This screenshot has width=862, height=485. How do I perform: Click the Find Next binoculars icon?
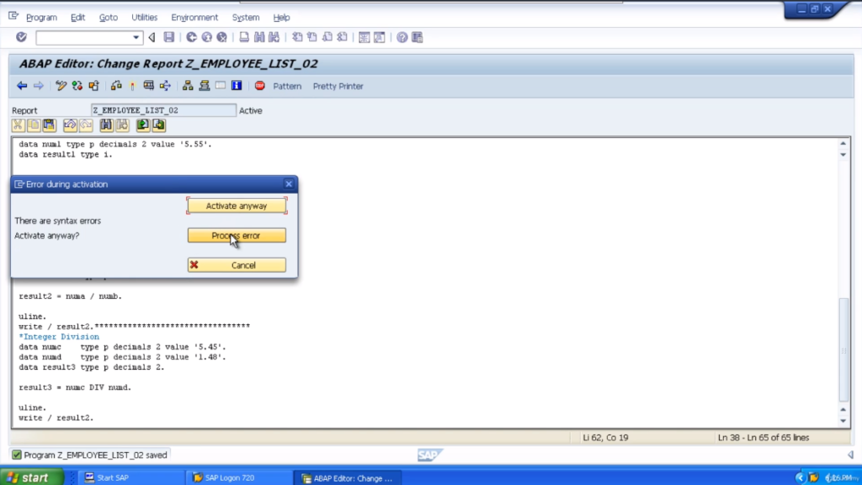tap(274, 37)
